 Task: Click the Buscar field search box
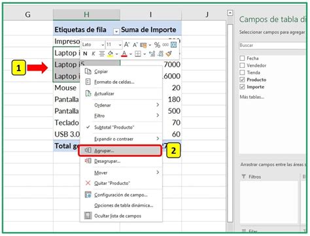pyautogui.click(x=273, y=45)
